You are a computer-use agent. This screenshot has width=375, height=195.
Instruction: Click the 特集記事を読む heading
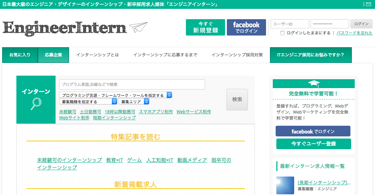tap(135, 137)
